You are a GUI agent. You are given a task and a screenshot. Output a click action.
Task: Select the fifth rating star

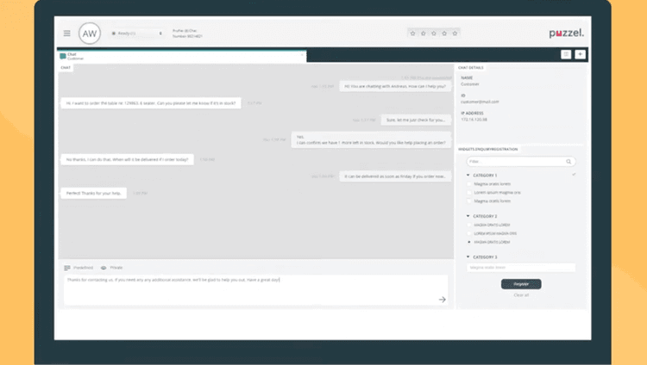coord(455,34)
